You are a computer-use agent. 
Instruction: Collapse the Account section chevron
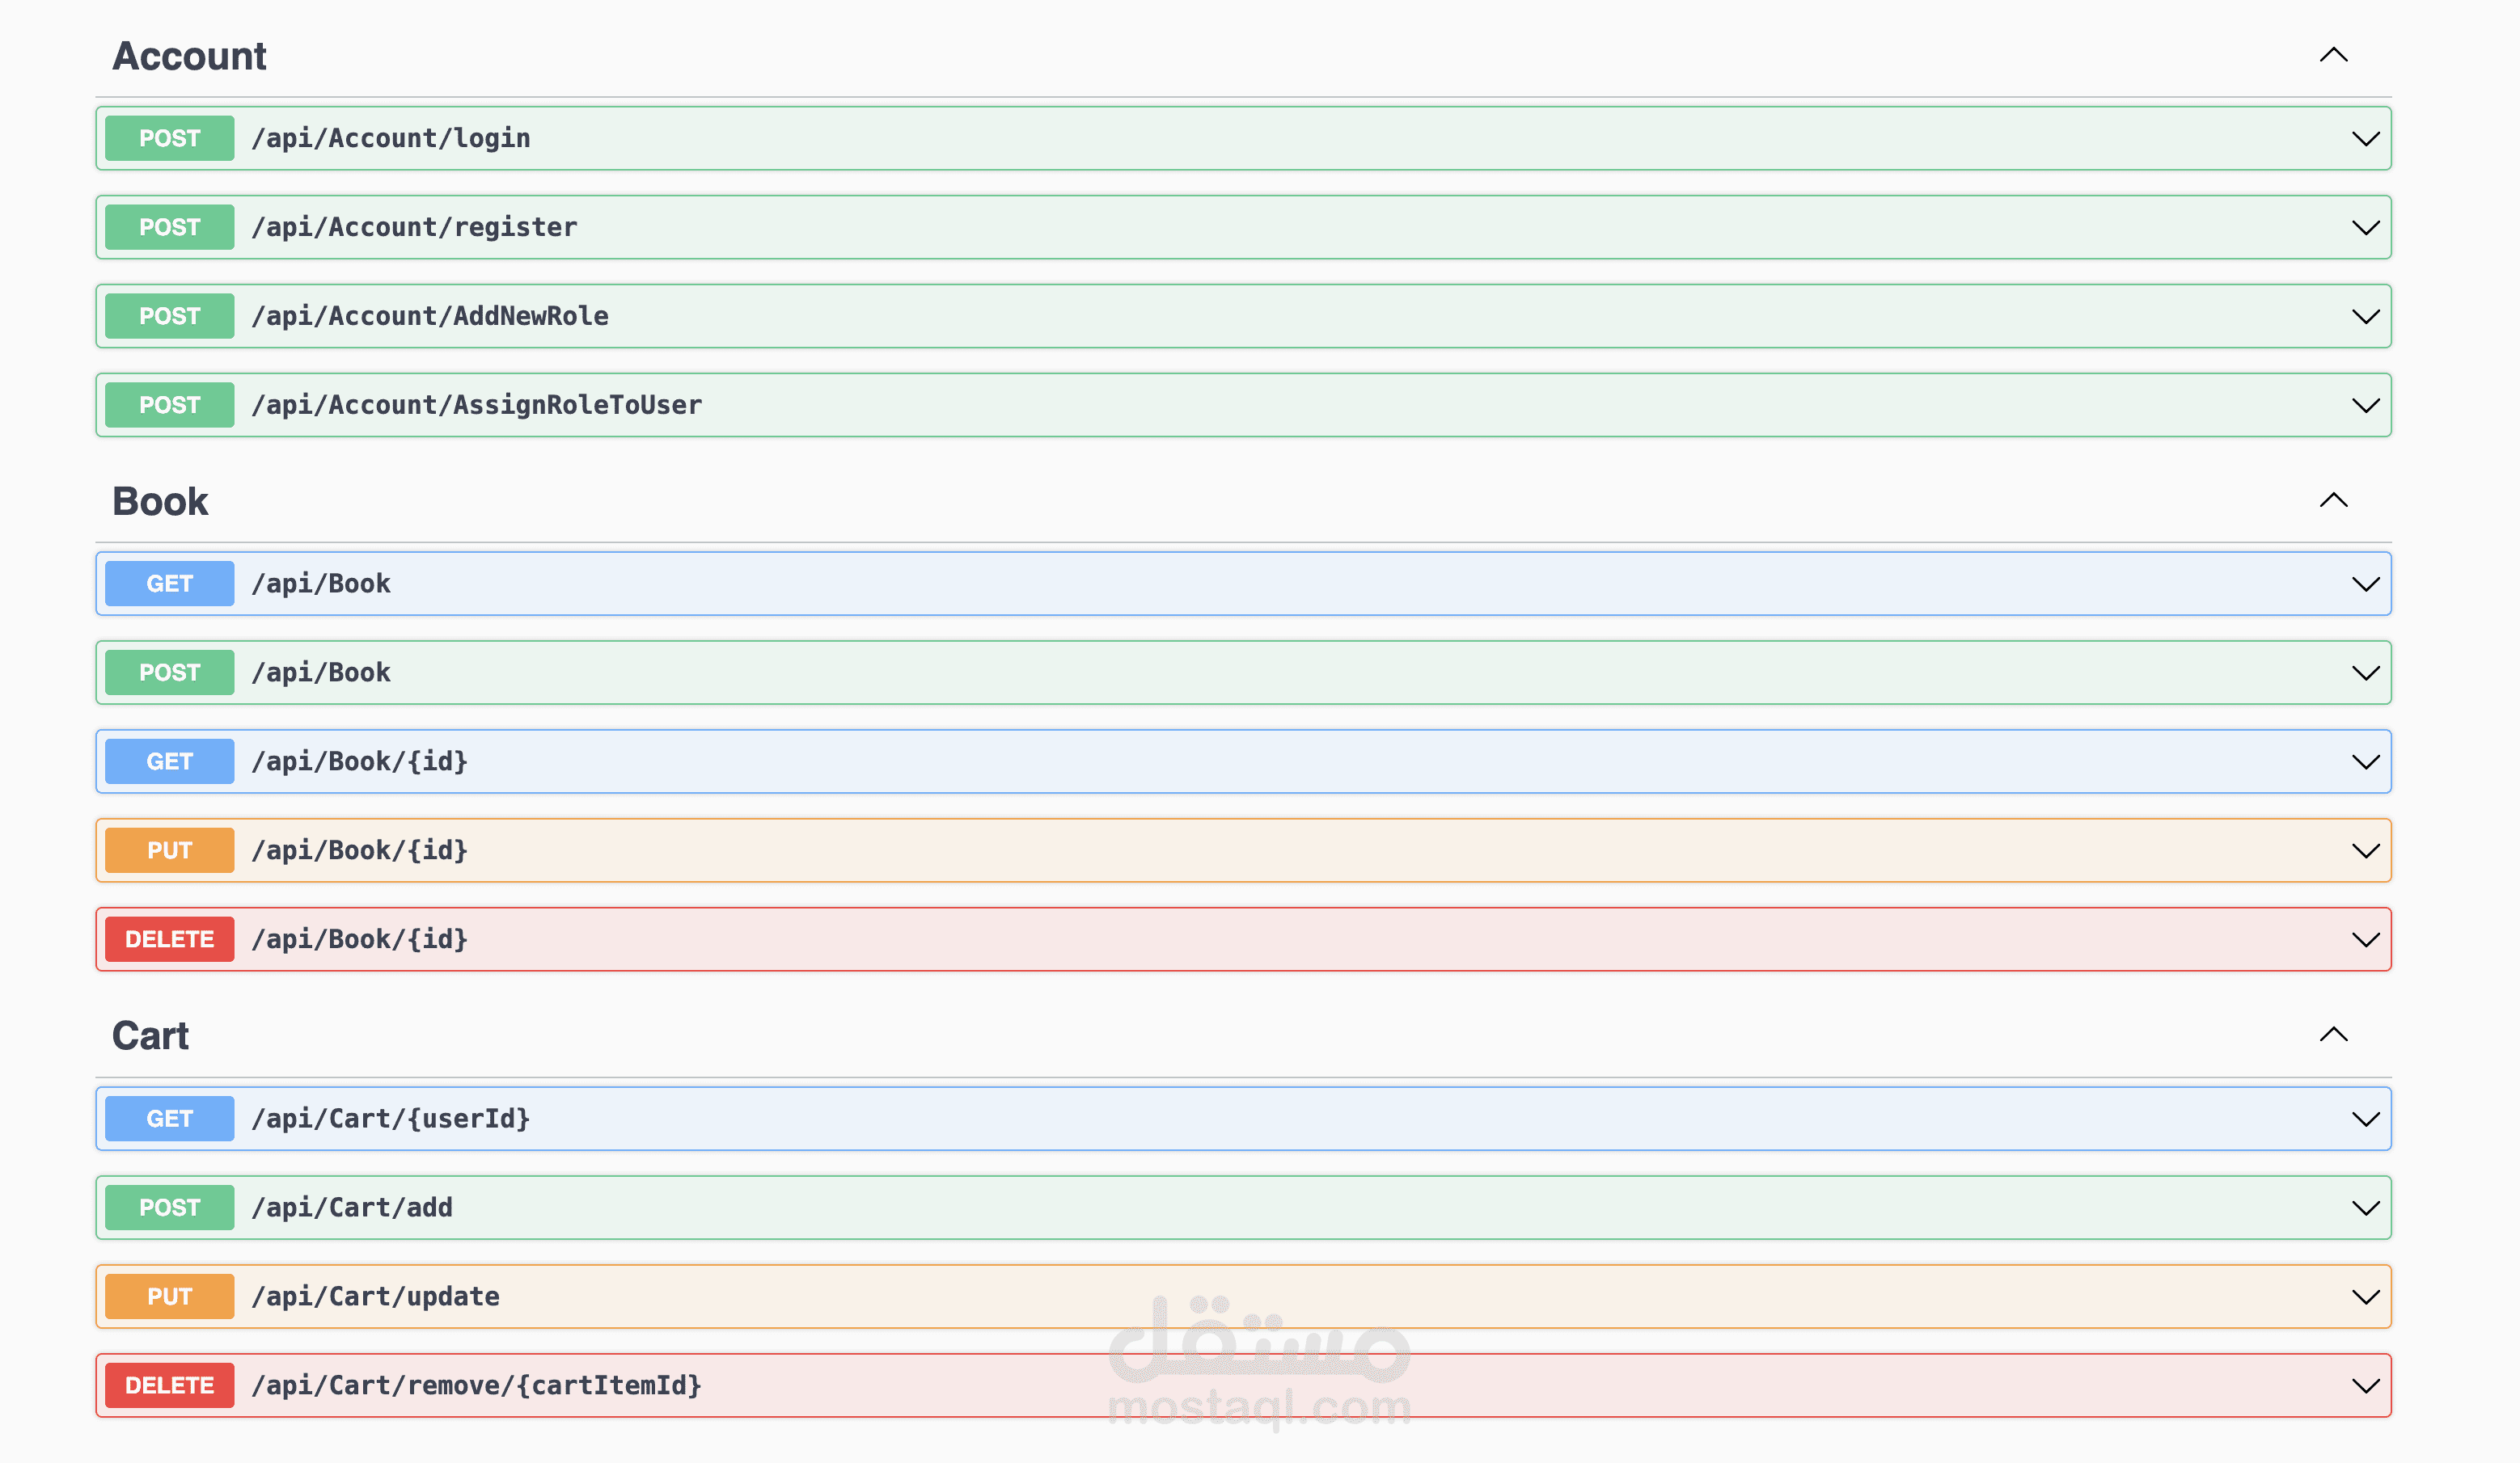pyautogui.click(x=2333, y=55)
